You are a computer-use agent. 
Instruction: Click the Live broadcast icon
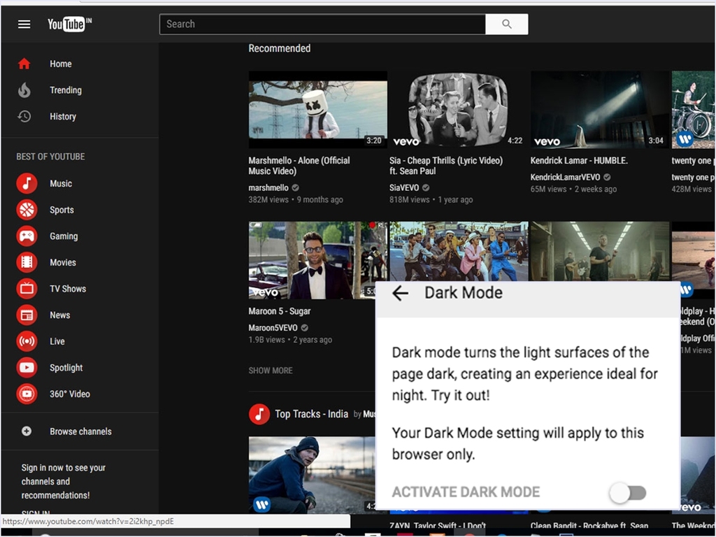(27, 341)
